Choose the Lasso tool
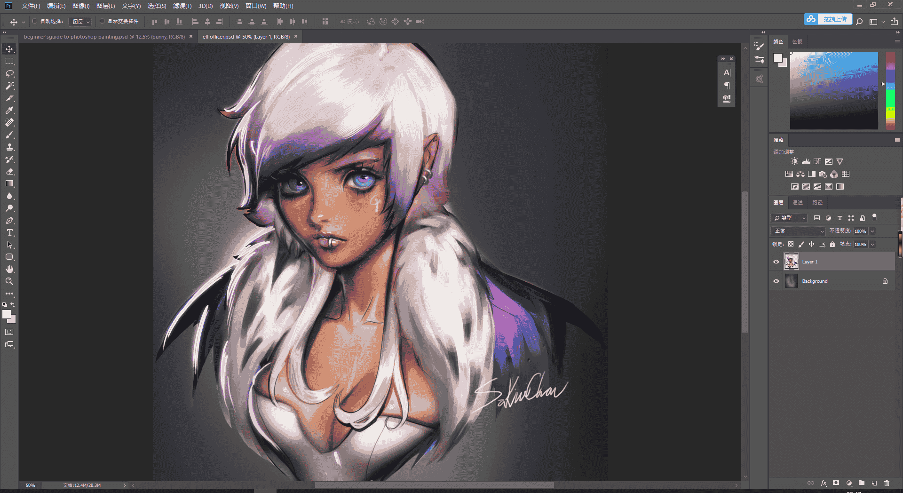903x493 pixels. (9, 73)
